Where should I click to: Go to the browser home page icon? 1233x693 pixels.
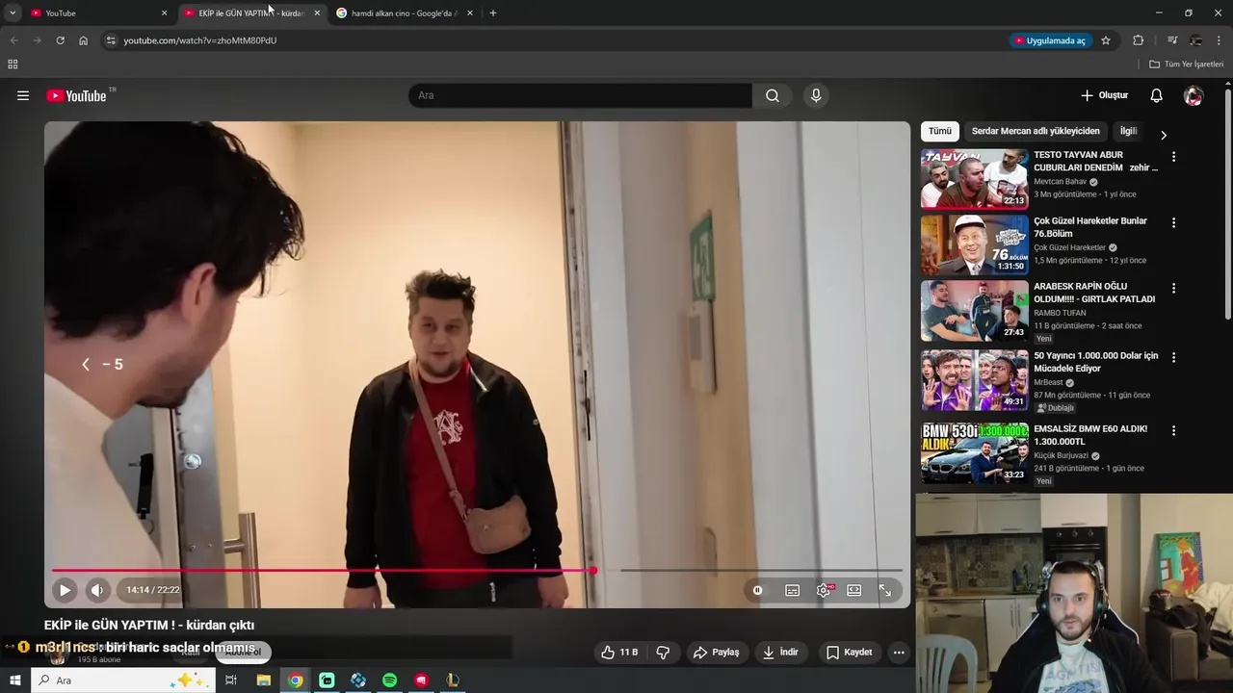coord(83,40)
